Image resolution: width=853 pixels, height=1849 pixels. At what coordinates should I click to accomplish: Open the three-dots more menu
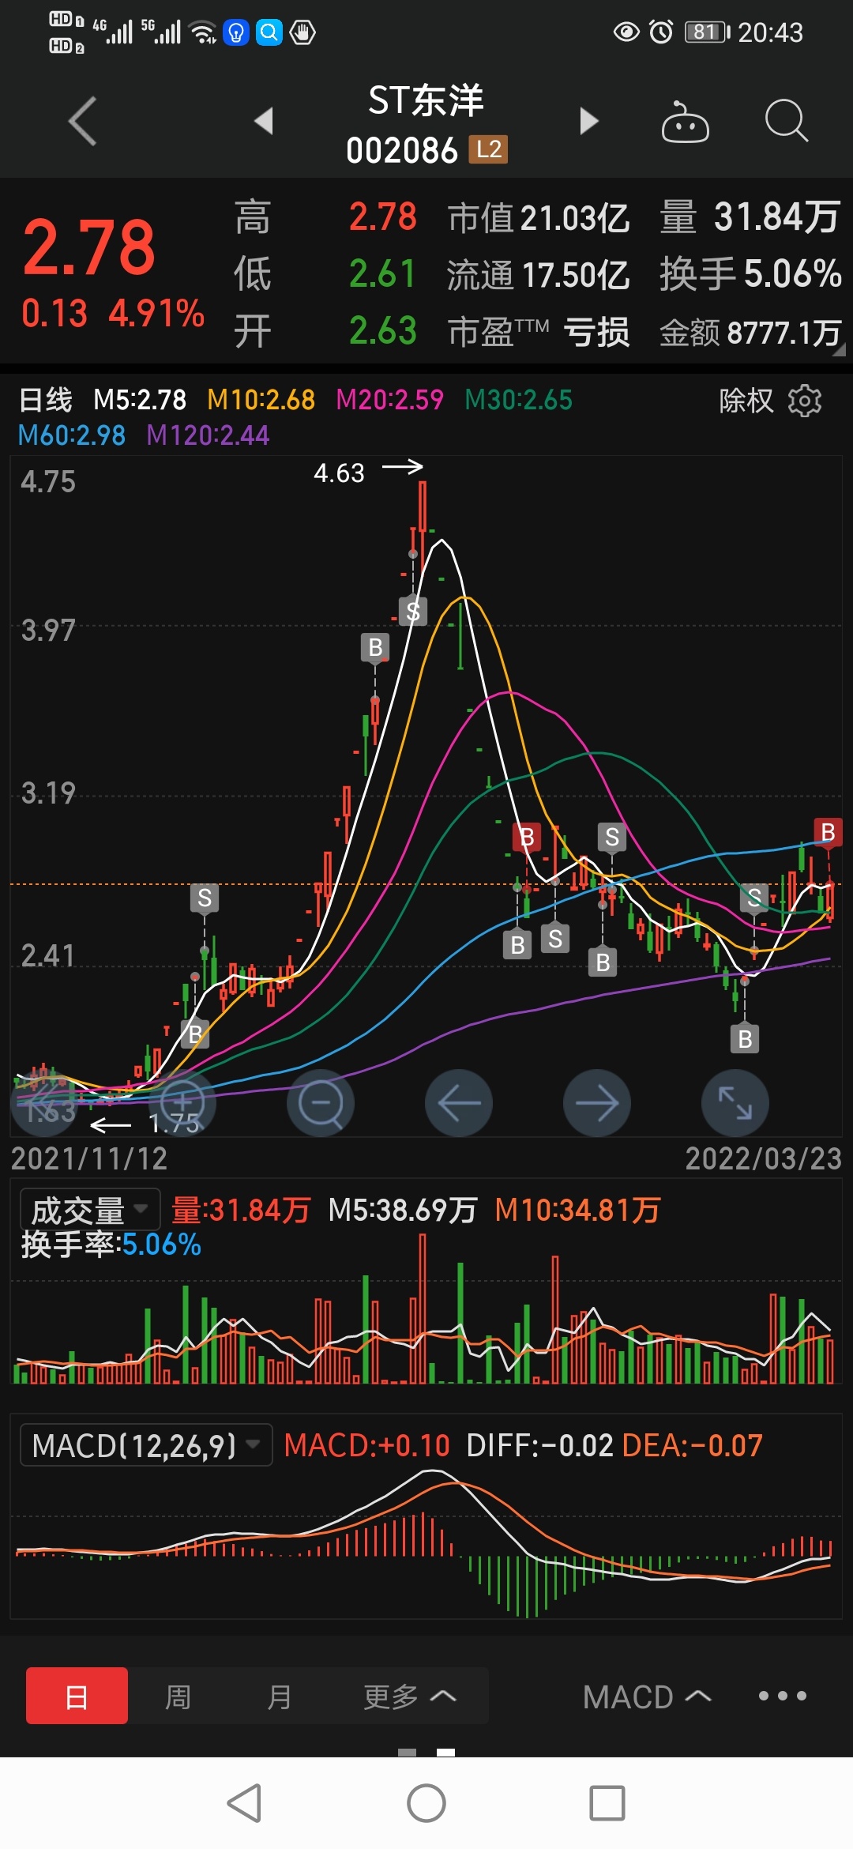coord(782,1696)
